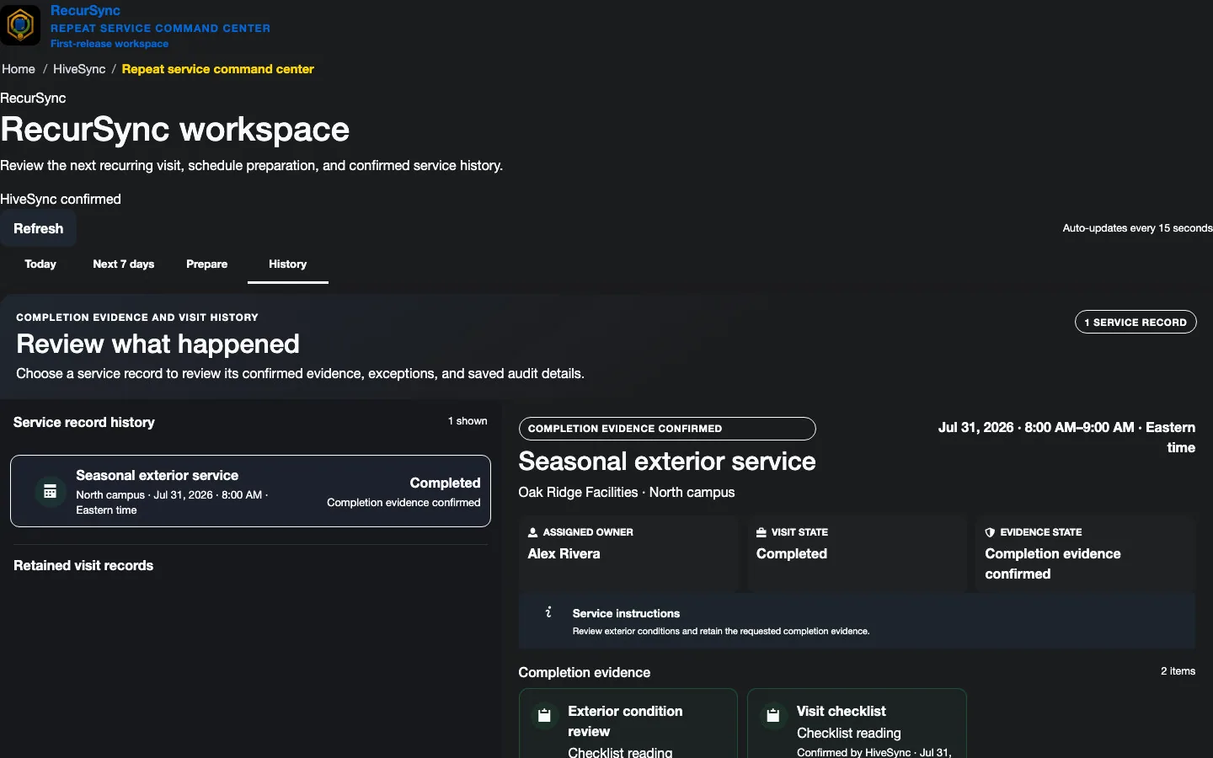This screenshot has height=758, width=1213.
Task: Open the Exterior condition review evidence card
Action: click(628, 724)
